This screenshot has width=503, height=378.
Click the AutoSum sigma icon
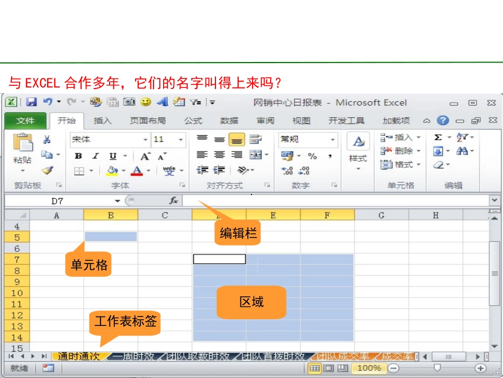pos(438,137)
